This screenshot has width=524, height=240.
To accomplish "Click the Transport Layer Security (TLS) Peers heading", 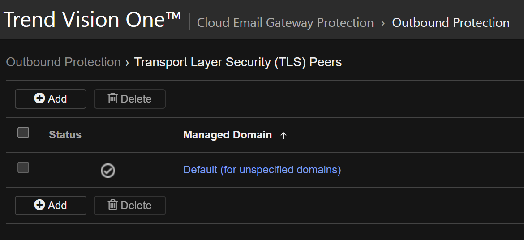I will (x=238, y=62).
